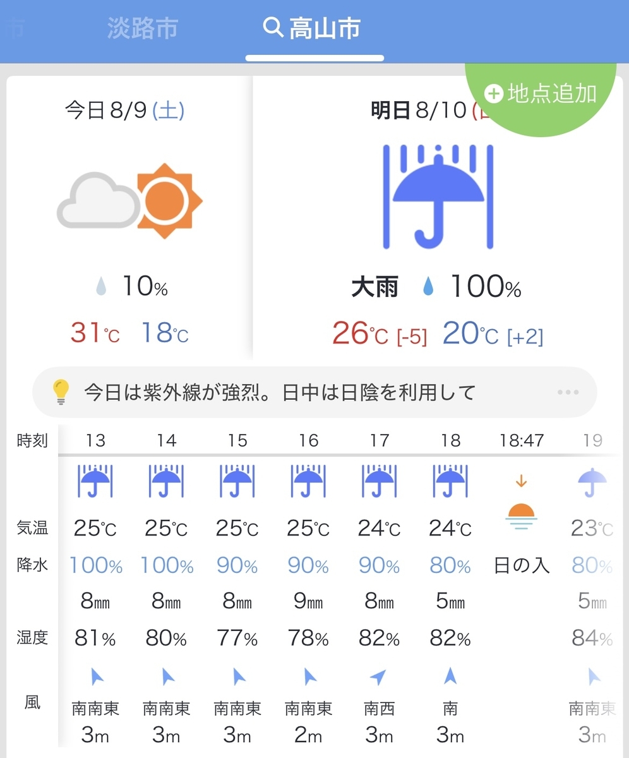Tap the search magnifier icon beside 高山市
This screenshot has height=758, width=629.
273,28
